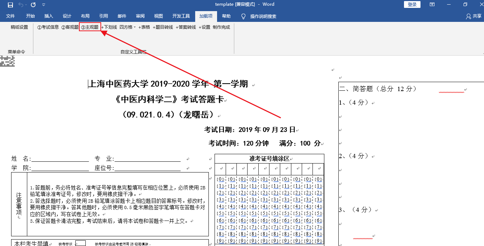Click the QR code image at top-left
This screenshot has height=246, width=484.
coord(7,61)
